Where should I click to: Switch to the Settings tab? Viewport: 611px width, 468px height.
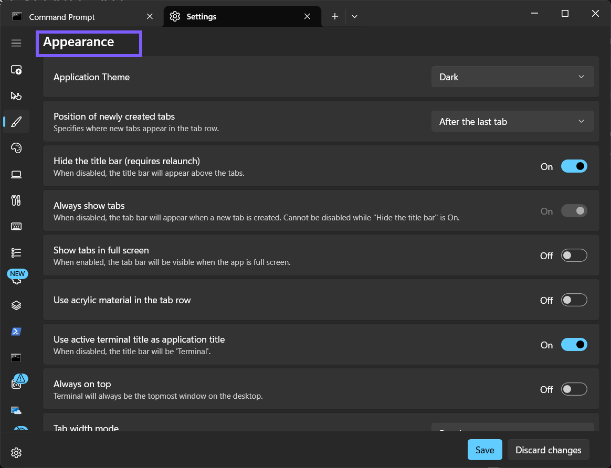242,16
